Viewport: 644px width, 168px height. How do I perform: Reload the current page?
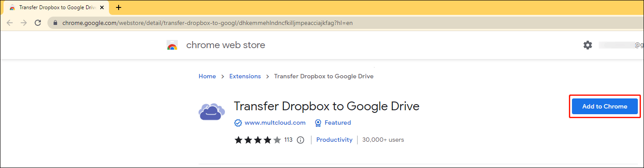[x=38, y=22]
